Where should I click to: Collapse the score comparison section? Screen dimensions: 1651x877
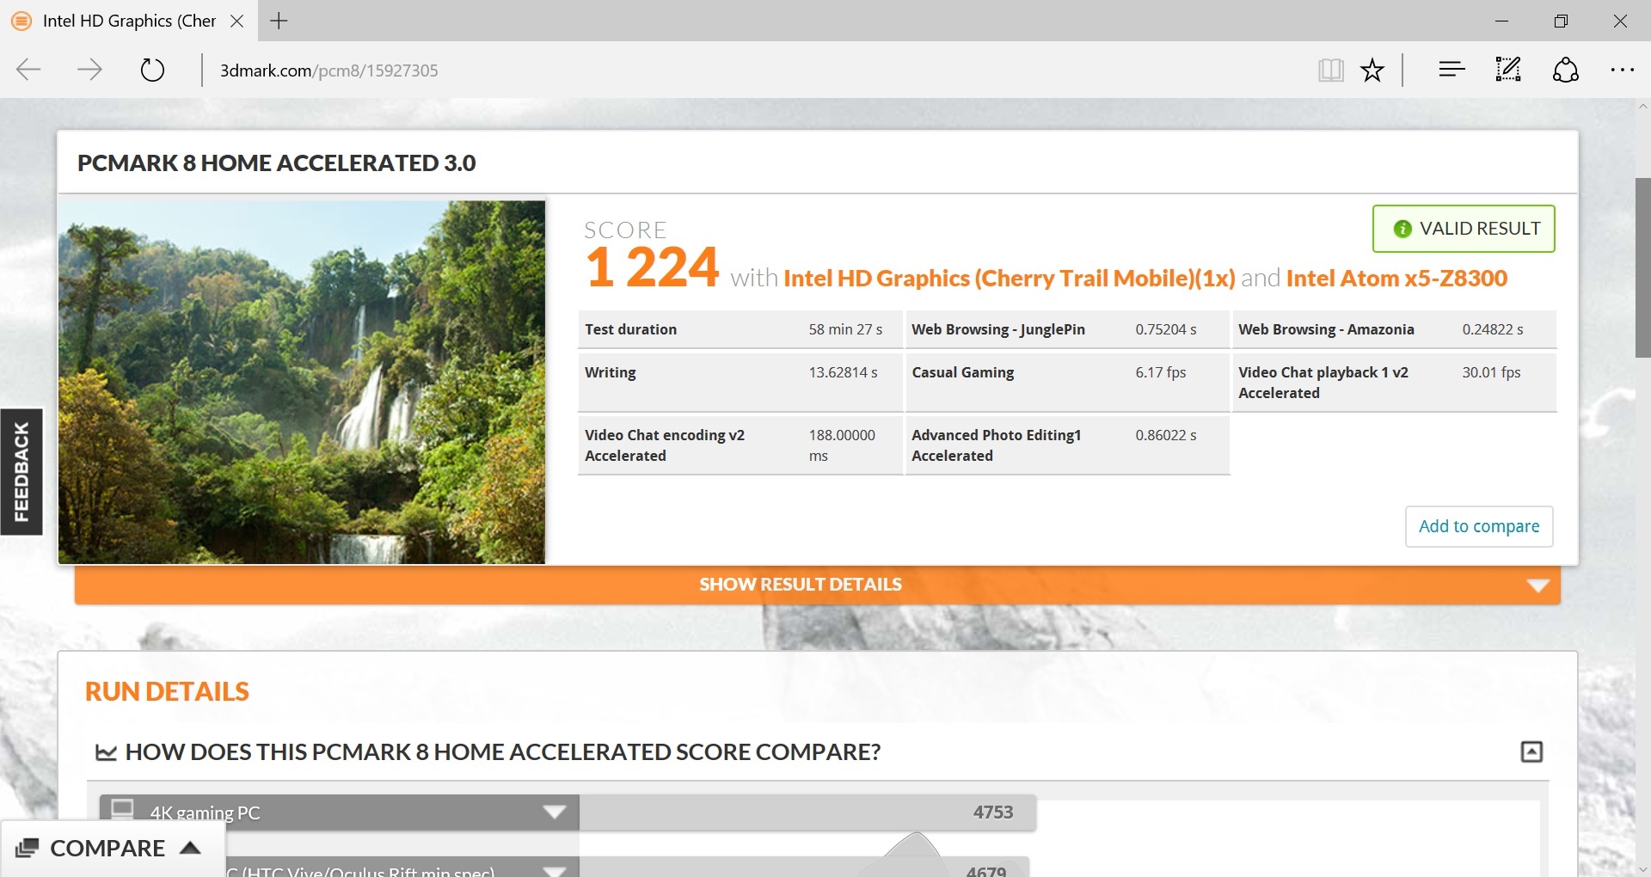tap(1531, 751)
